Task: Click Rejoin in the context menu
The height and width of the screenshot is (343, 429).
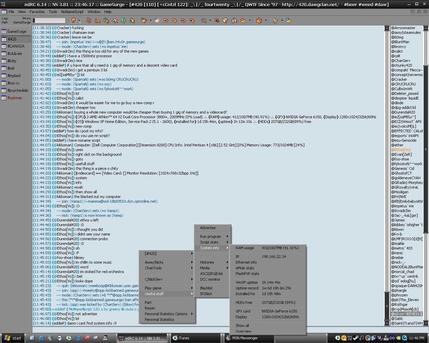Action: (x=150, y=308)
